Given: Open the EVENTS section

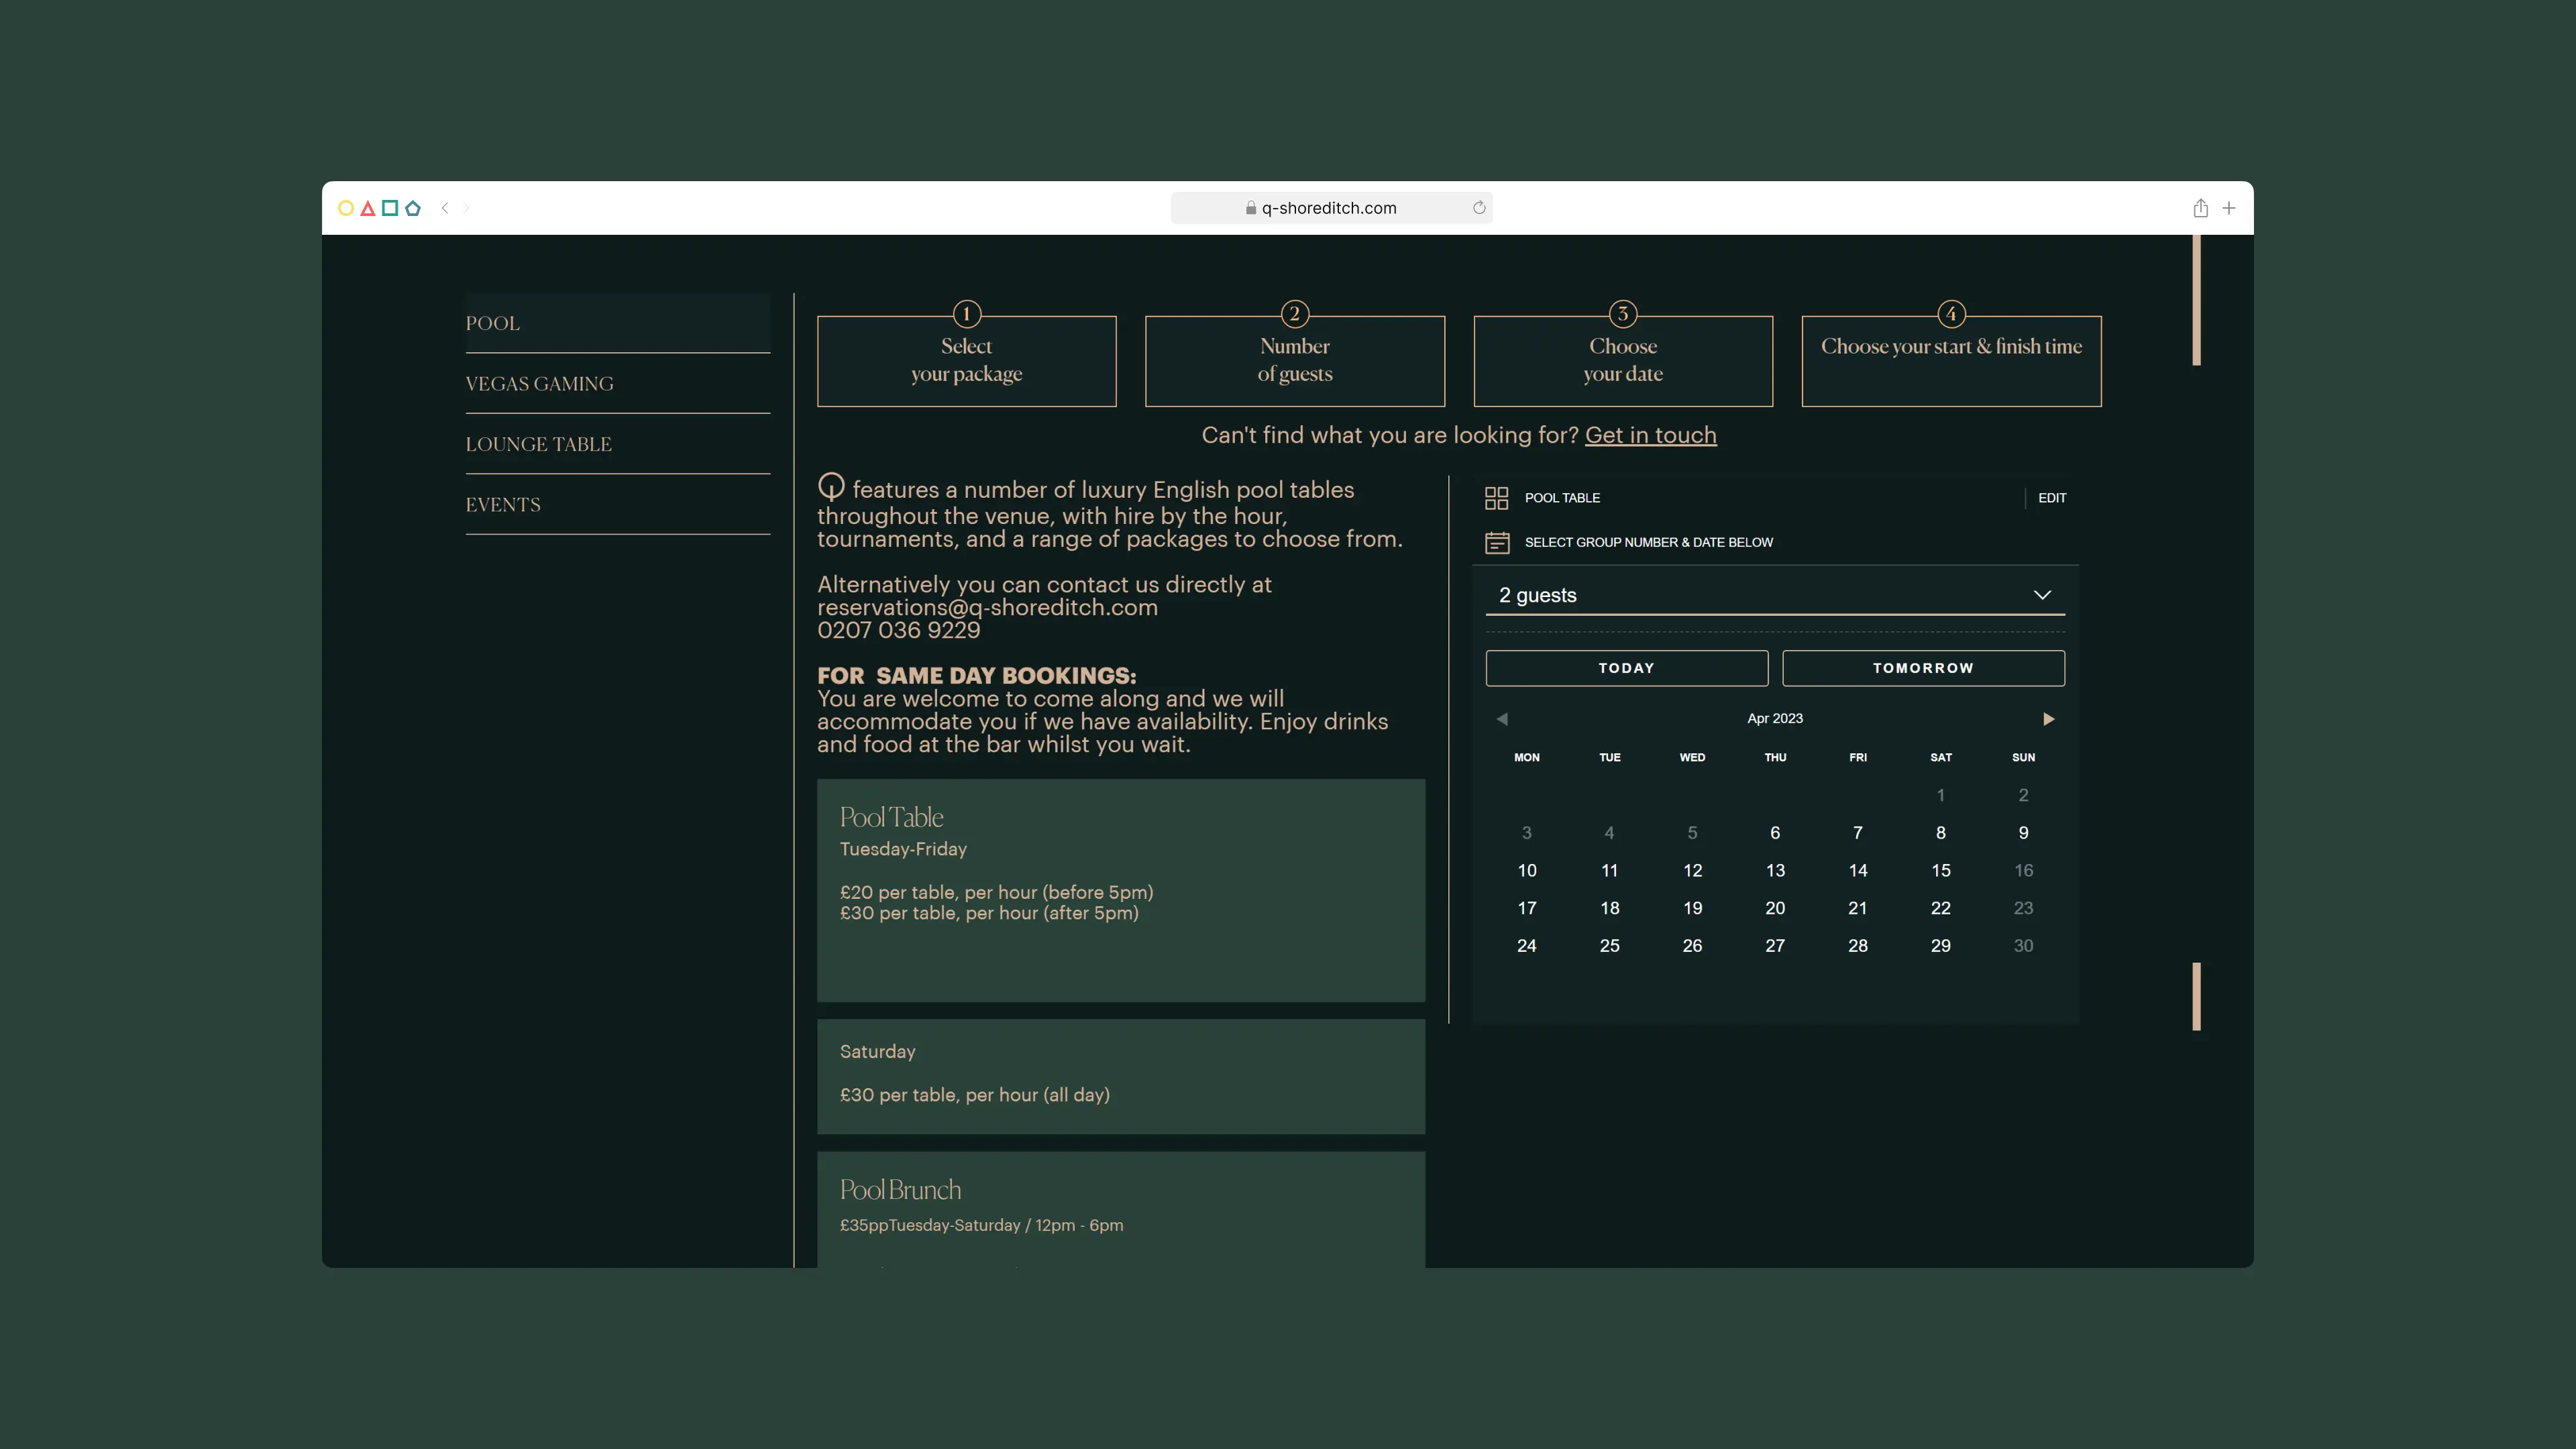Looking at the screenshot, I should point(502,504).
